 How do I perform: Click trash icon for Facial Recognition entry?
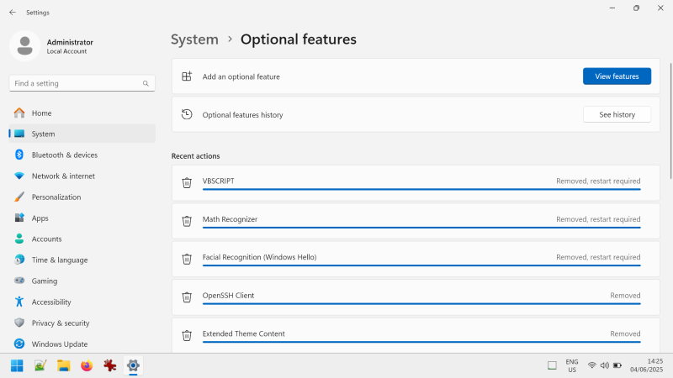pos(187,259)
